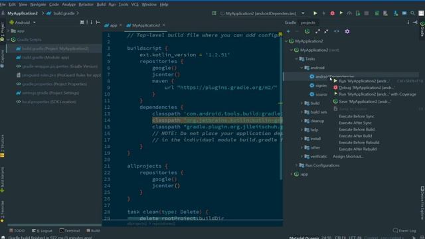Click the Run with Coverage icon in the main toolbar
Viewport: 425px width, 239px height.
(341, 13)
